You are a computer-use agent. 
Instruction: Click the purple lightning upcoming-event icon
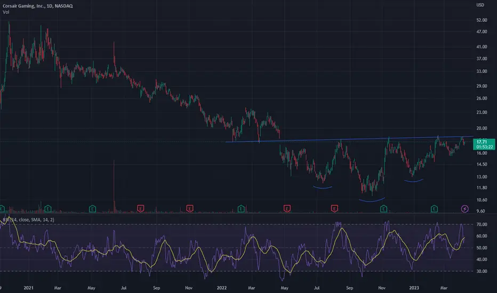464,209
